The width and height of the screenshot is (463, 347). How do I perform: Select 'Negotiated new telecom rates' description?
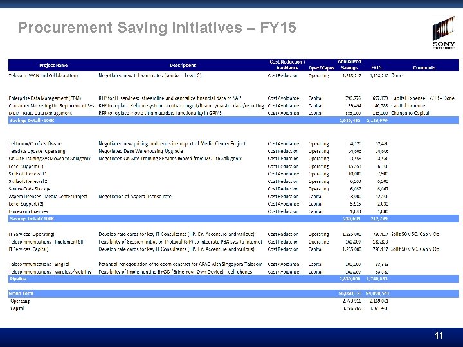[150, 76]
